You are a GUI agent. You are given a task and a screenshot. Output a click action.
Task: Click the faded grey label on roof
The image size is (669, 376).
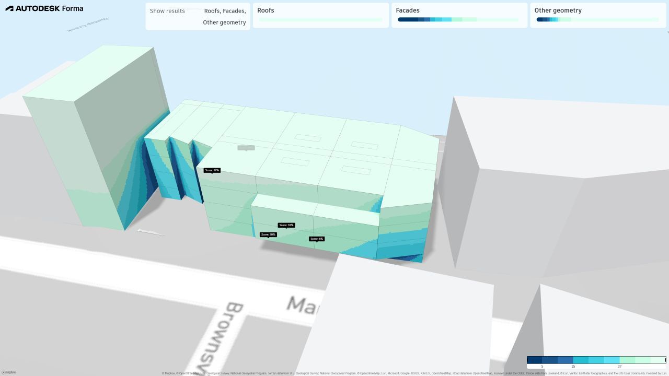coord(246,148)
